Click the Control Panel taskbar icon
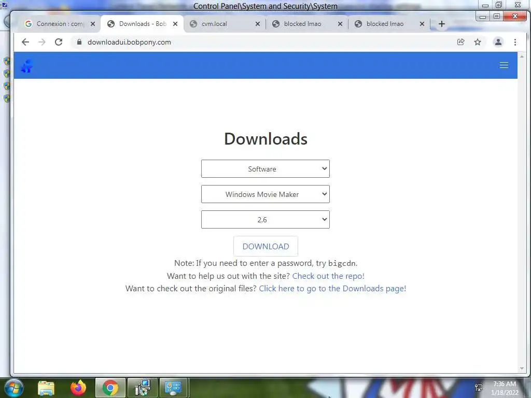This screenshot has width=531, height=398. tap(173, 388)
